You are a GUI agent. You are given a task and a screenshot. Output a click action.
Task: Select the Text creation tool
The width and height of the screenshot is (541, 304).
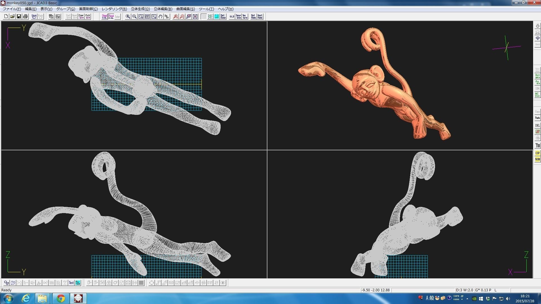tap(71, 283)
